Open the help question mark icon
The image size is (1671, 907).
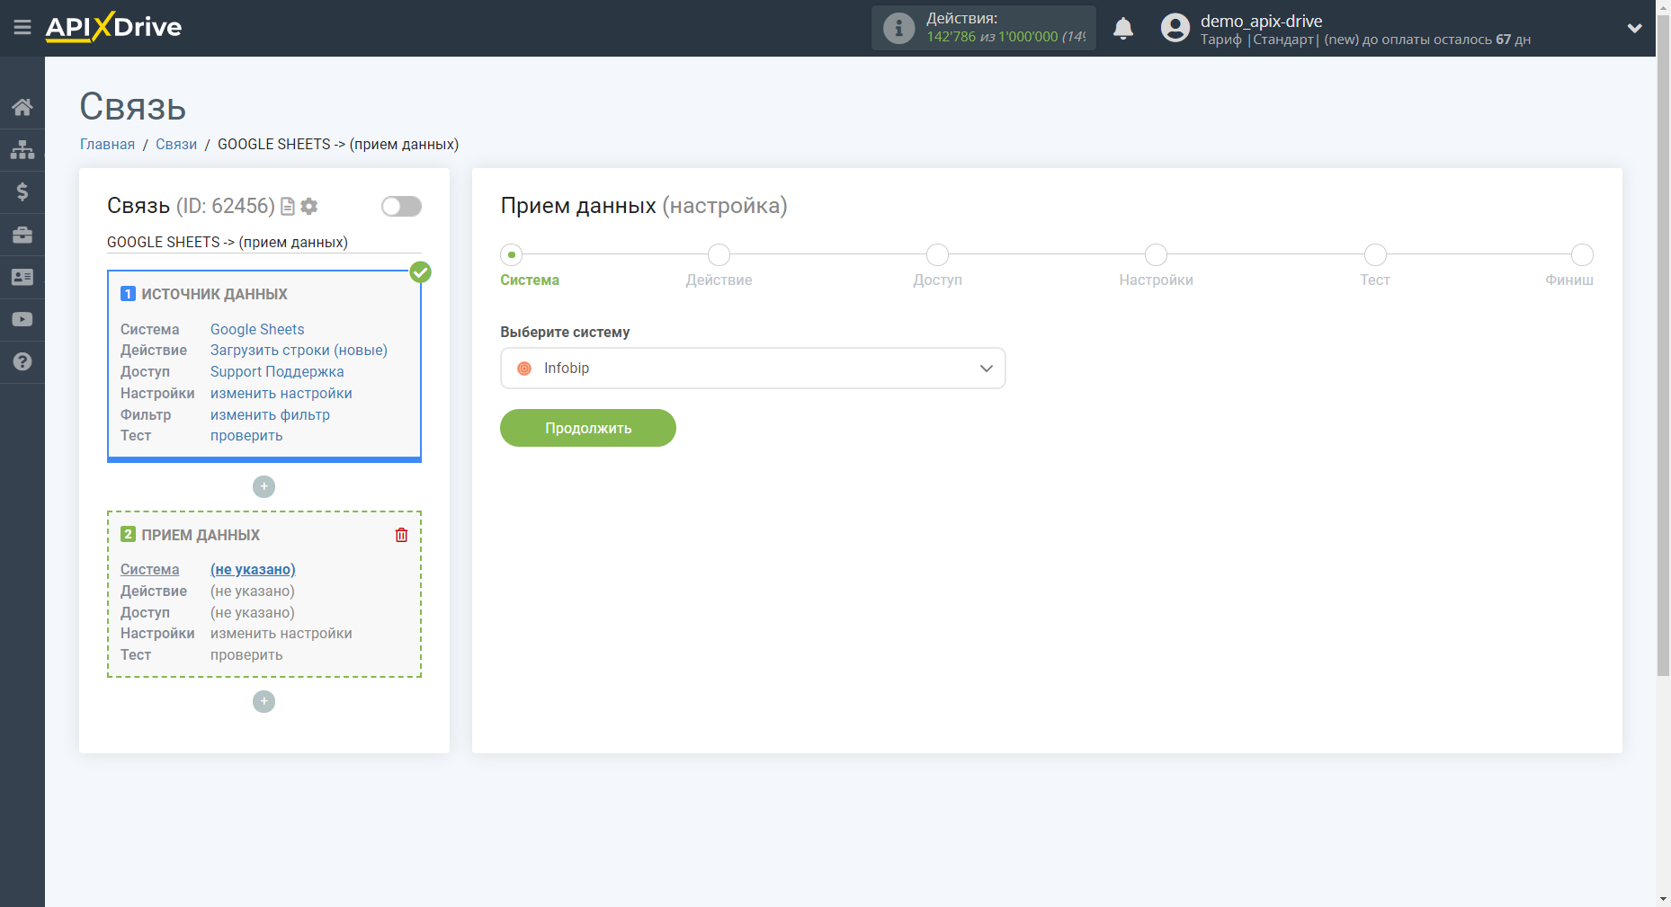pos(22,361)
